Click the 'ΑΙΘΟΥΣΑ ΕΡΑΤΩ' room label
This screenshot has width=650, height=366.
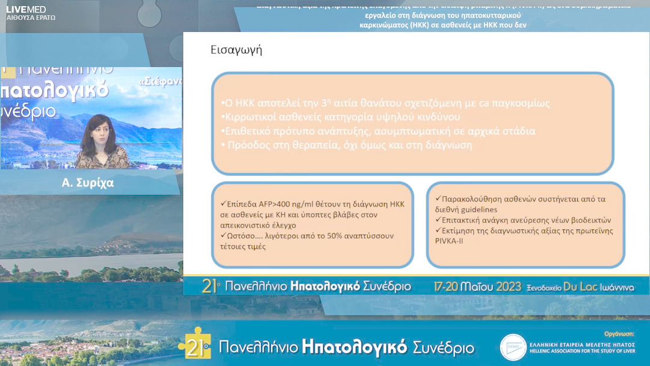point(31,17)
